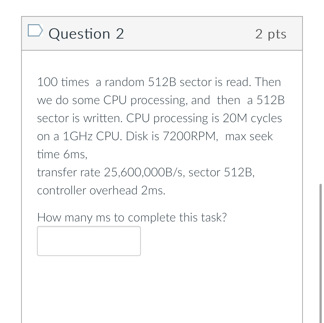The width and height of the screenshot is (324, 323).
Task: Click the How many ms prompt text
Action: [132, 217]
